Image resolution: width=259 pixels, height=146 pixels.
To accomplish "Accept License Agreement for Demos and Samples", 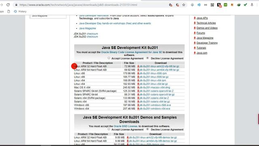I will click(109, 129).
